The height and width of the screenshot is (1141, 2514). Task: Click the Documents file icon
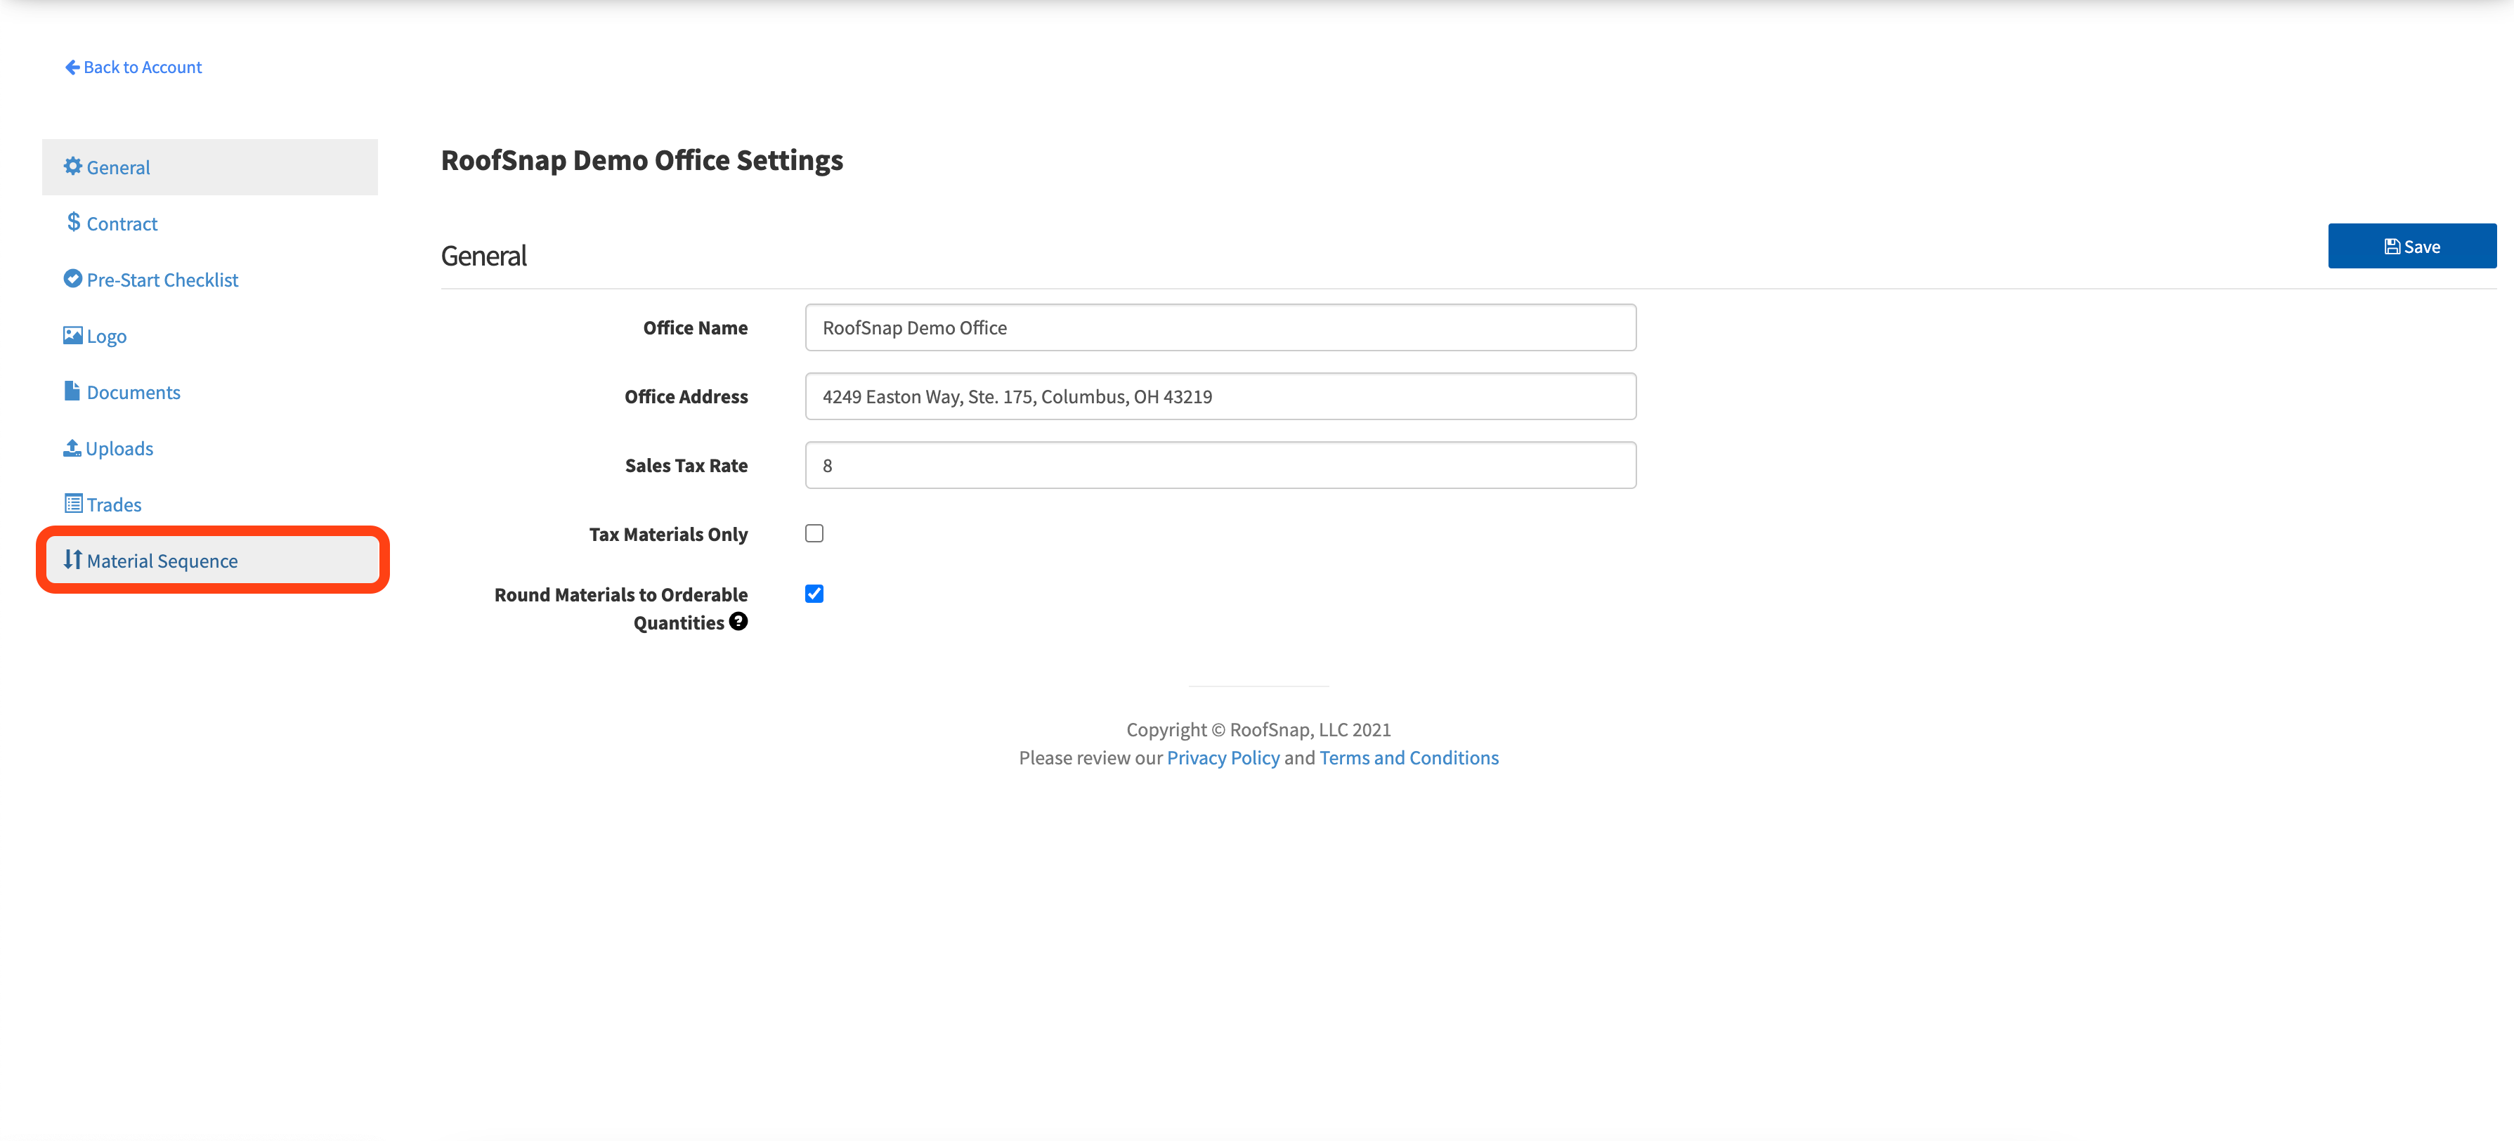pos(72,391)
